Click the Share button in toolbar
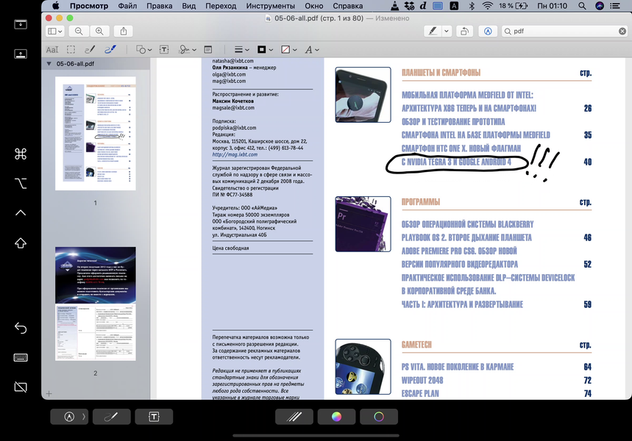The height and width of the screenshot is (441, 632). tap(124, 31)
